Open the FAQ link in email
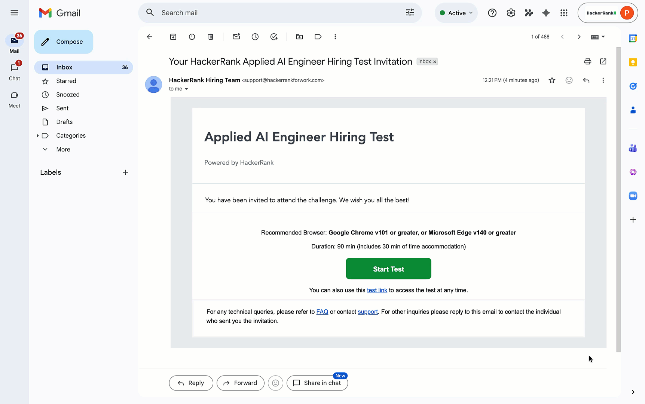This screenshot has height=404, width=645. click(x=322, y=312)
